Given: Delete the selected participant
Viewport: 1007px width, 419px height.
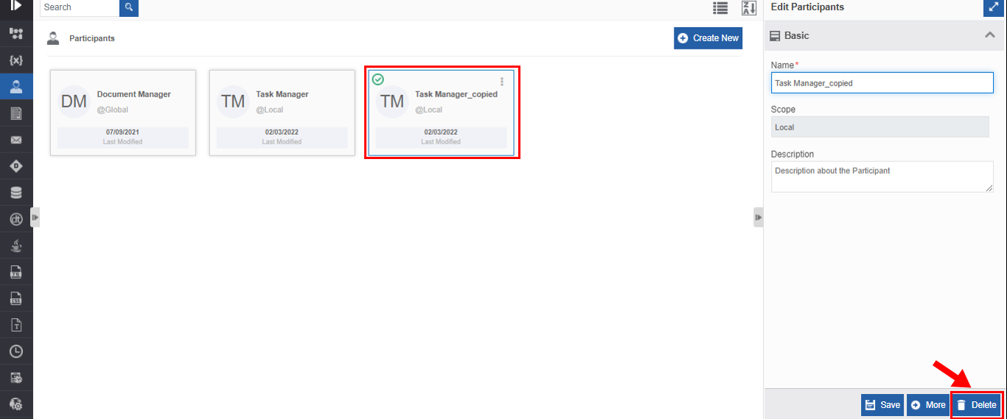Looking at the screenshot, I should click(x=976, y=405).
